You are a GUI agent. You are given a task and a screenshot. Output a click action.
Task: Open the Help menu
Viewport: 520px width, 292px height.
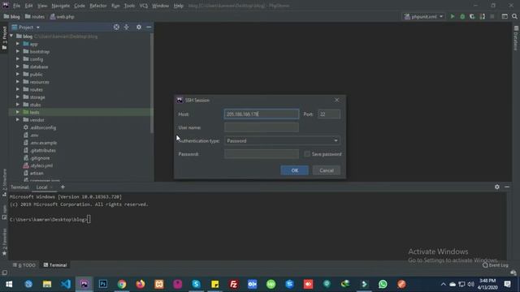[179, 6]
